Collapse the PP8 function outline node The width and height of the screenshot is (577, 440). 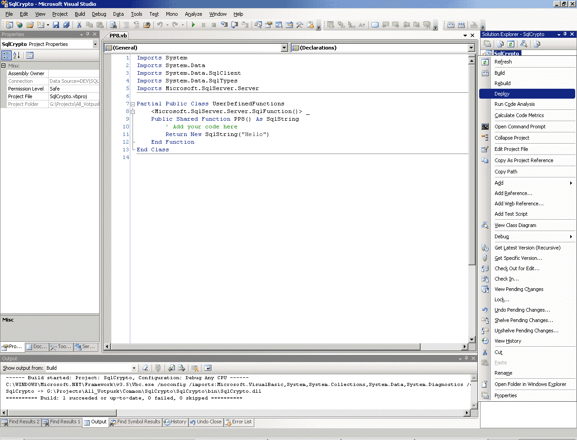[x=133, y=112]
